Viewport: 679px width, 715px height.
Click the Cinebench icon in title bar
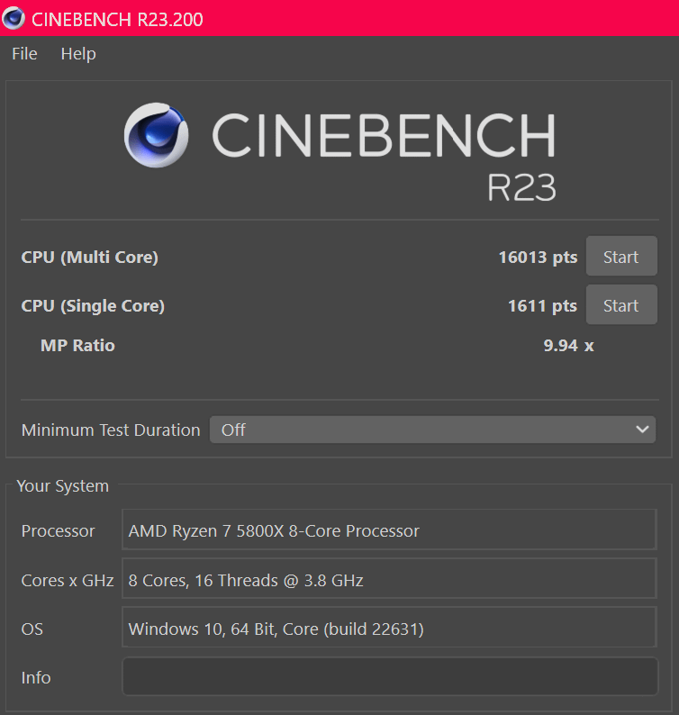(14, 19)
